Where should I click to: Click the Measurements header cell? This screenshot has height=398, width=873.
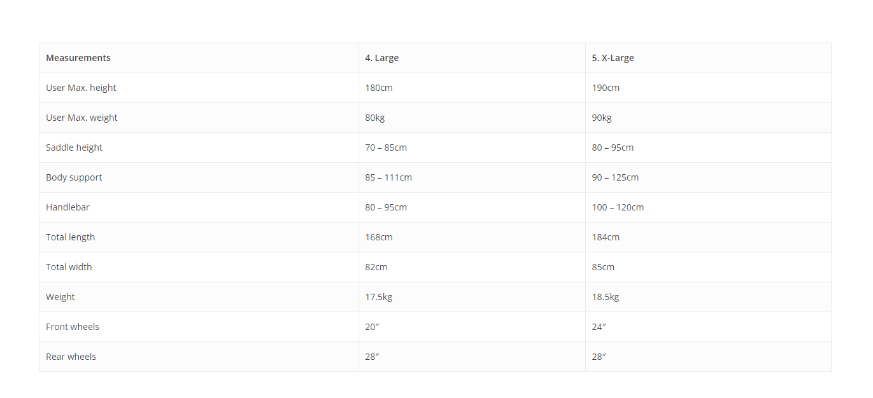click(199, 58)
